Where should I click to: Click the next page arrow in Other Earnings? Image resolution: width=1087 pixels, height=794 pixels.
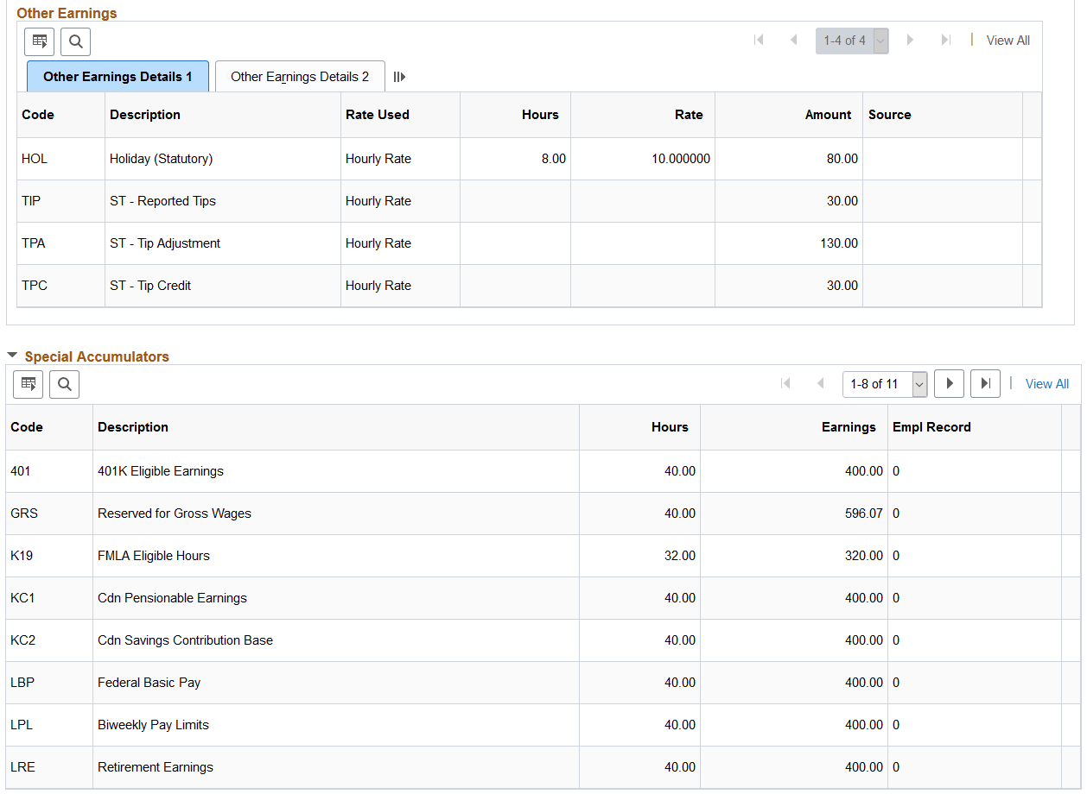pyautogui.click(x=910, y=40)
